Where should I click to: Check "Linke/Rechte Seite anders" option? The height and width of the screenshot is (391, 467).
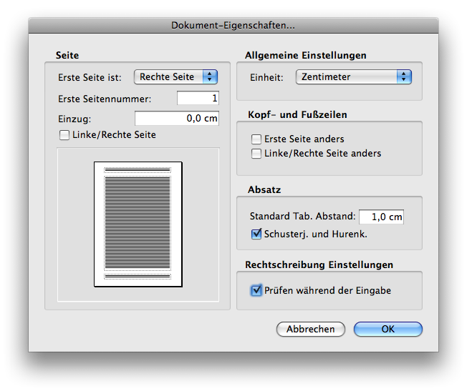(x=256, y=153)
